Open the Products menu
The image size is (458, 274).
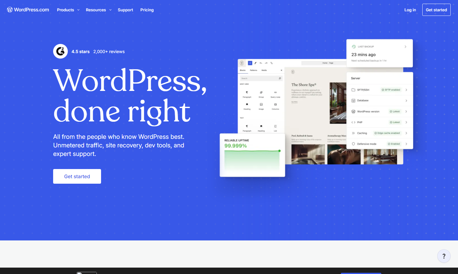[68, 10]
